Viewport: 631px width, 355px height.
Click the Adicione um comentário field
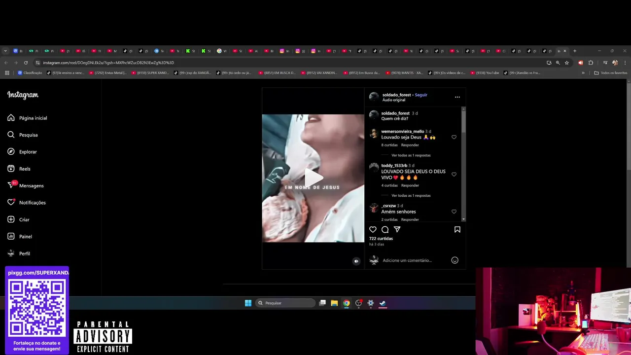407,260
